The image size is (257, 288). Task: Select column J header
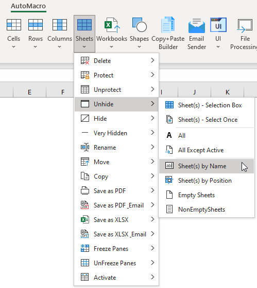click(194, 92)
